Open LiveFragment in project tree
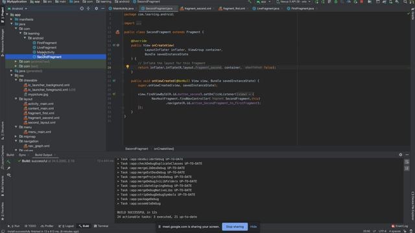The image size is (415, 233). click(x=47, y=47)
